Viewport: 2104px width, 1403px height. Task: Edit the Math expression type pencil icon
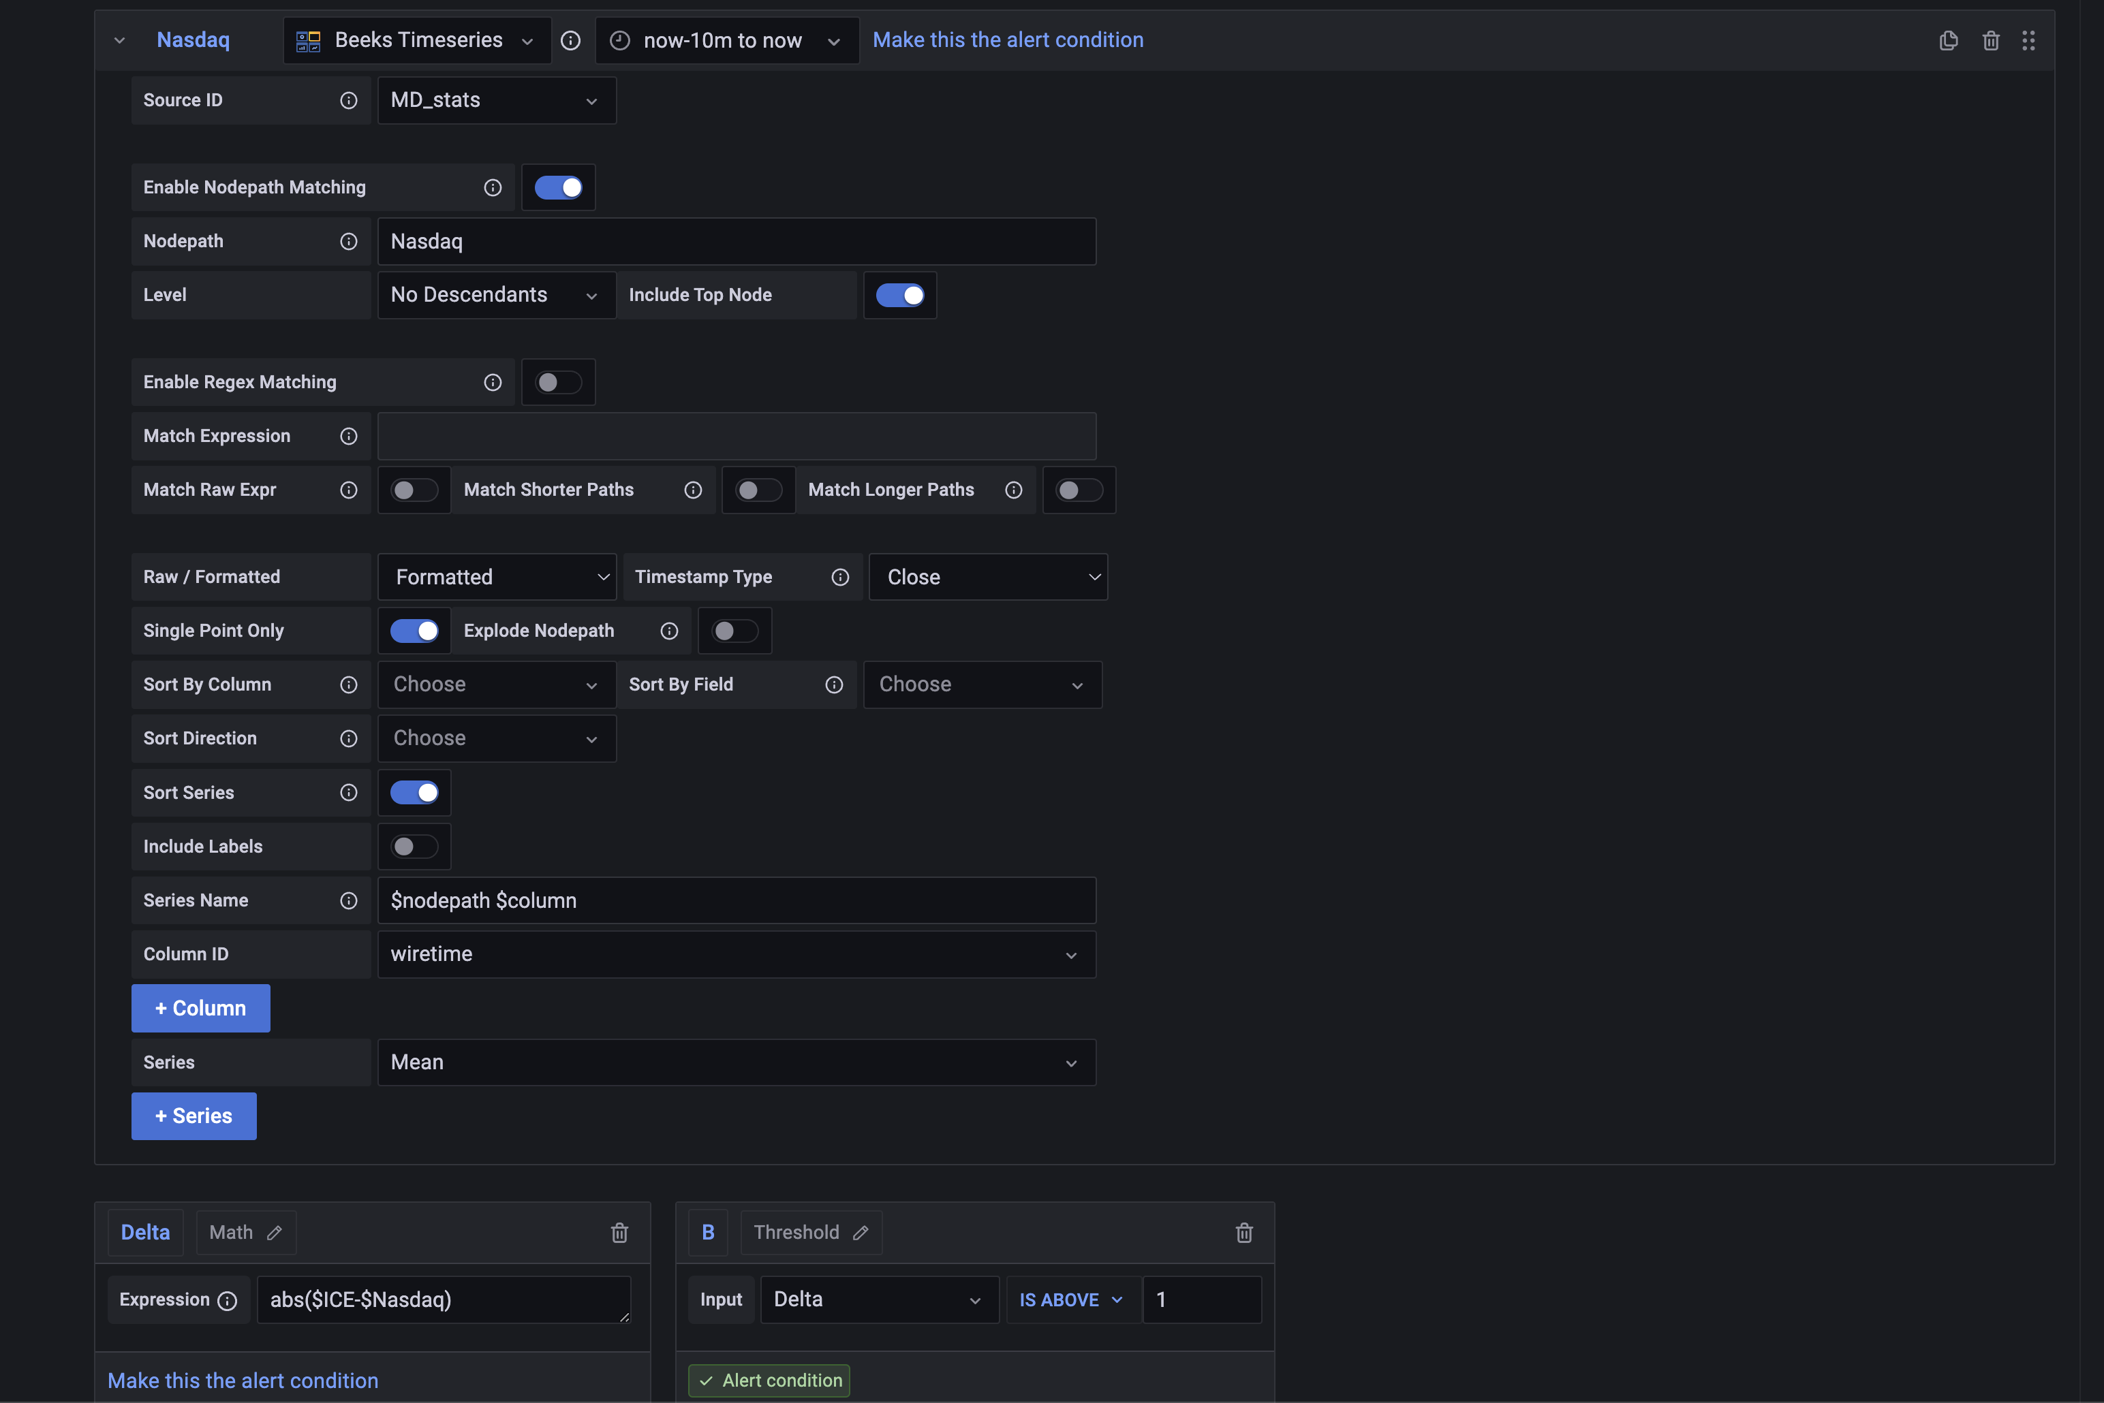274,1232
